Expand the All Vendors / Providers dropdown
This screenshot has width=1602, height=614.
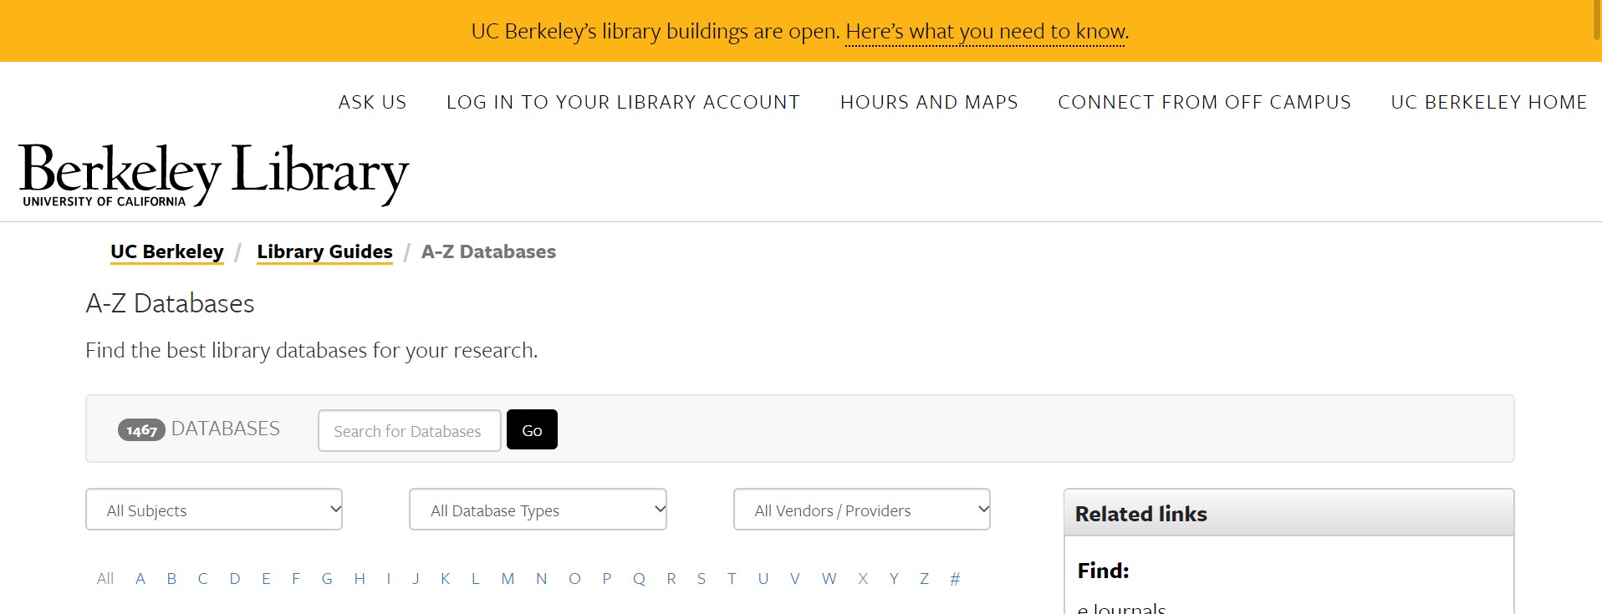tap(862, 510)
